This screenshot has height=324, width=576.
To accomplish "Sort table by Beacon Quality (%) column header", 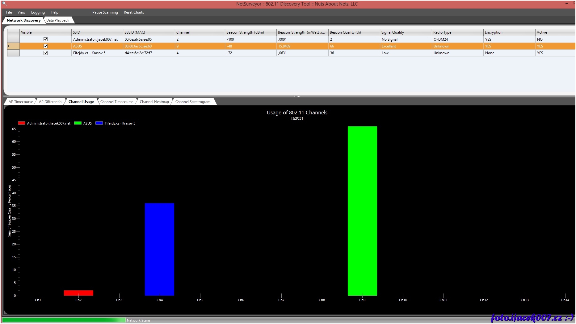I will coord(345,32).
